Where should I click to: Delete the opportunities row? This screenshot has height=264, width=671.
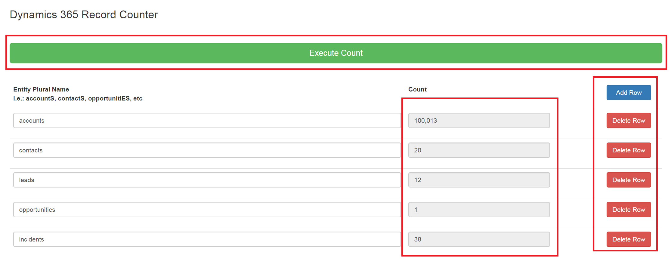tap(628, 210)
